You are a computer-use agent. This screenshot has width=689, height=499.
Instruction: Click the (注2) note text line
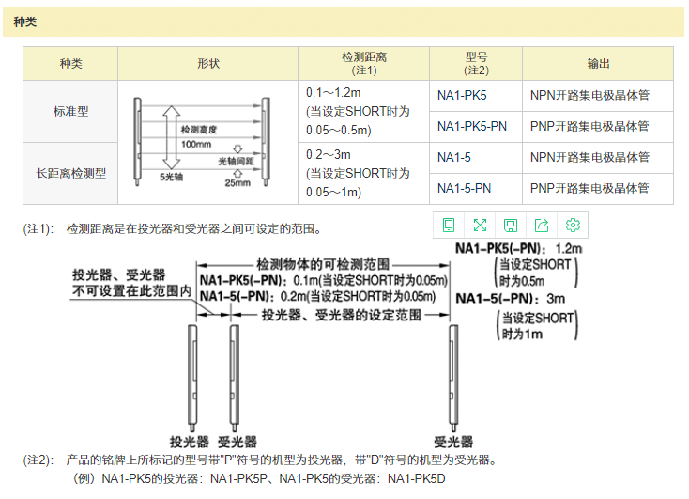pyautogui.click(x=260, y=460)
